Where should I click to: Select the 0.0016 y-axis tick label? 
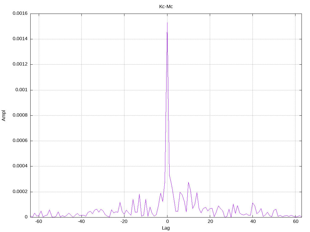coord(20,13)
